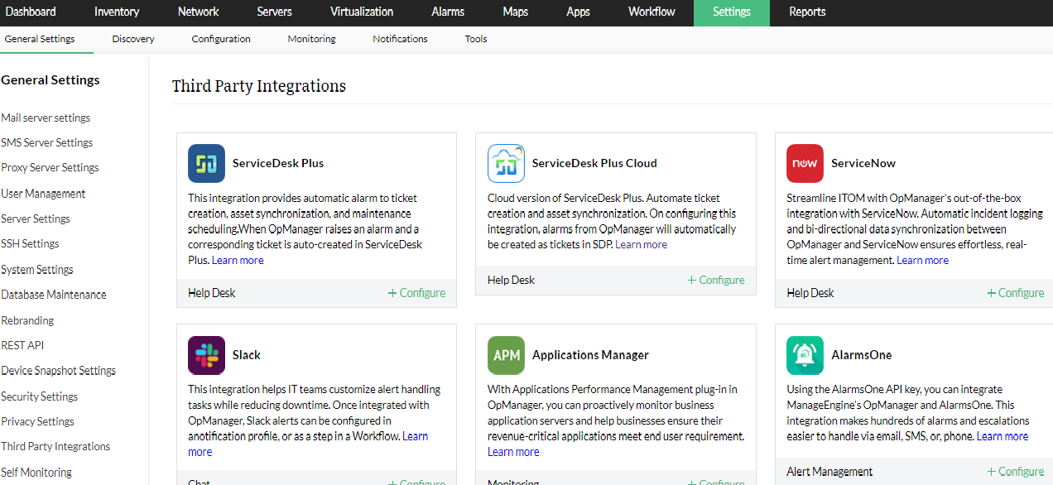Screen dimensions: 1053x485
Task: Select Mail server settings in sidebar
Action: (x=46, y=117)
